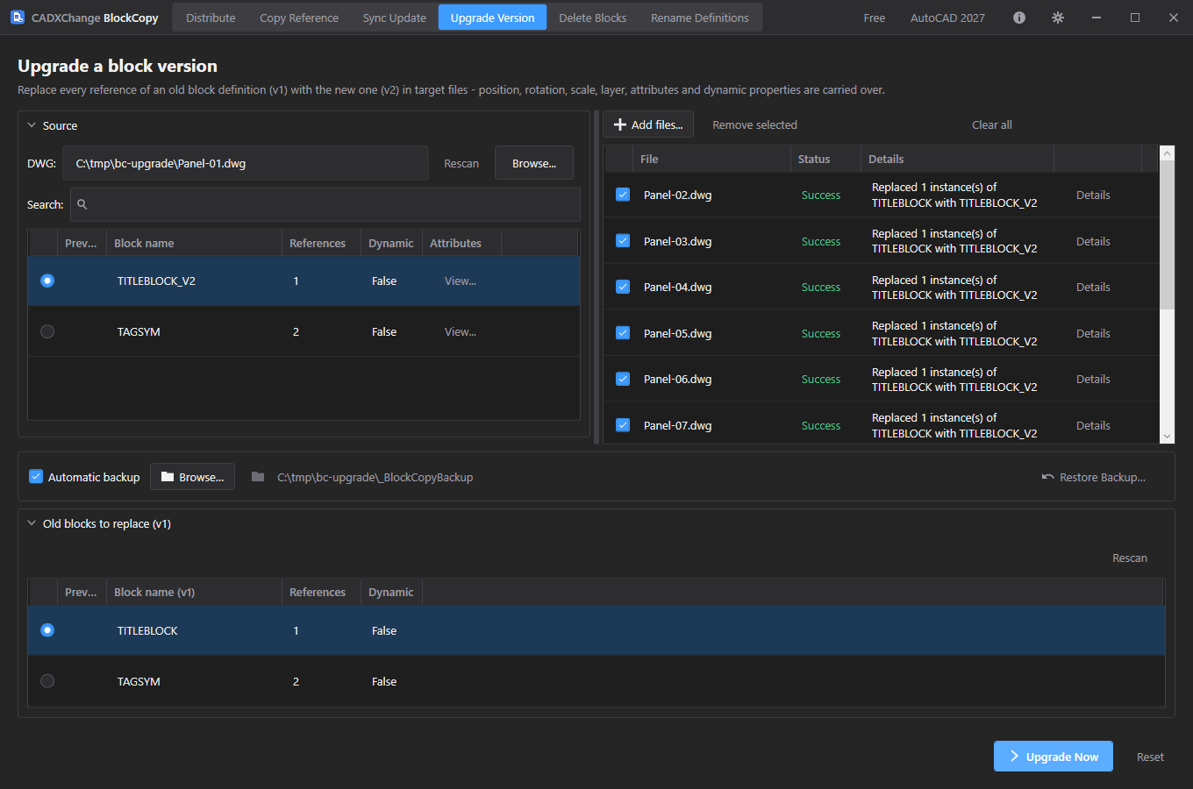1193x789 pixels.
Task: Open the Rename Definitions tab
Action: pyautogui.click(x=700, y=18)
